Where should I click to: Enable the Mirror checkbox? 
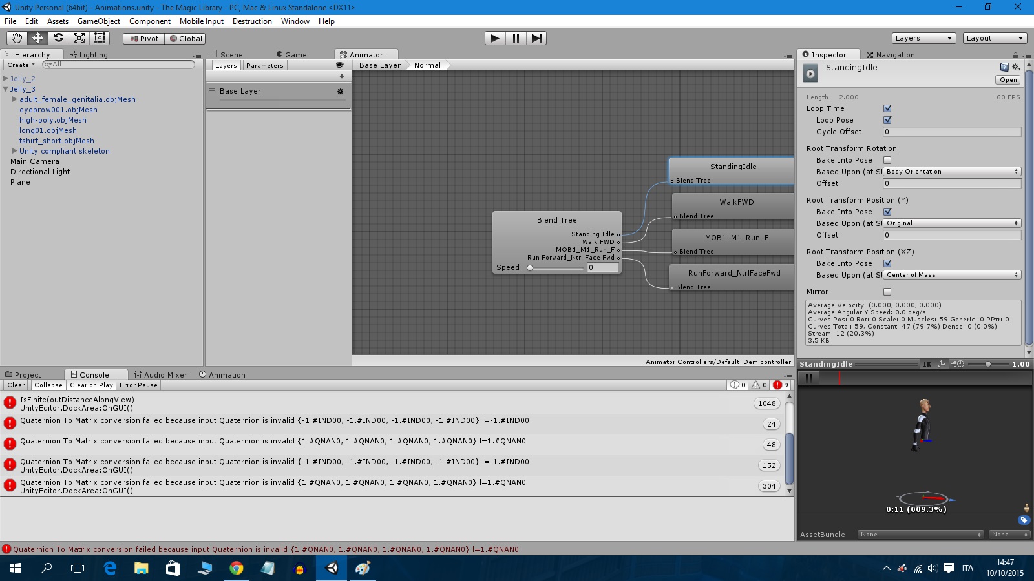pos(887,292)
